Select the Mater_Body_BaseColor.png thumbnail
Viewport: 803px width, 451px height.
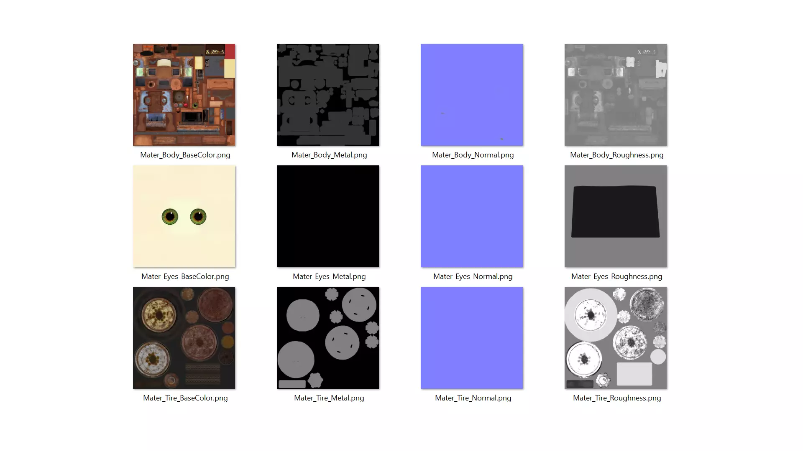pos(184,95)
